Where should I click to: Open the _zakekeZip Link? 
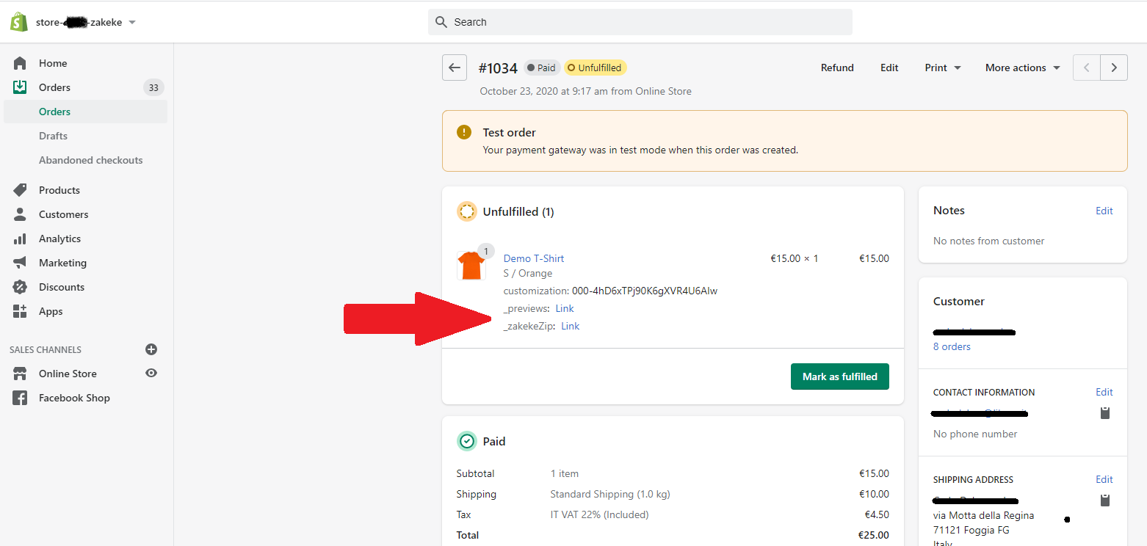click(571, 326)
